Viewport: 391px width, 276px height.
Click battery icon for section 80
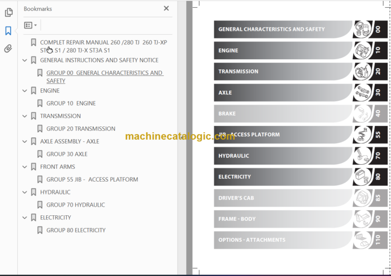[x=362, y=177]
